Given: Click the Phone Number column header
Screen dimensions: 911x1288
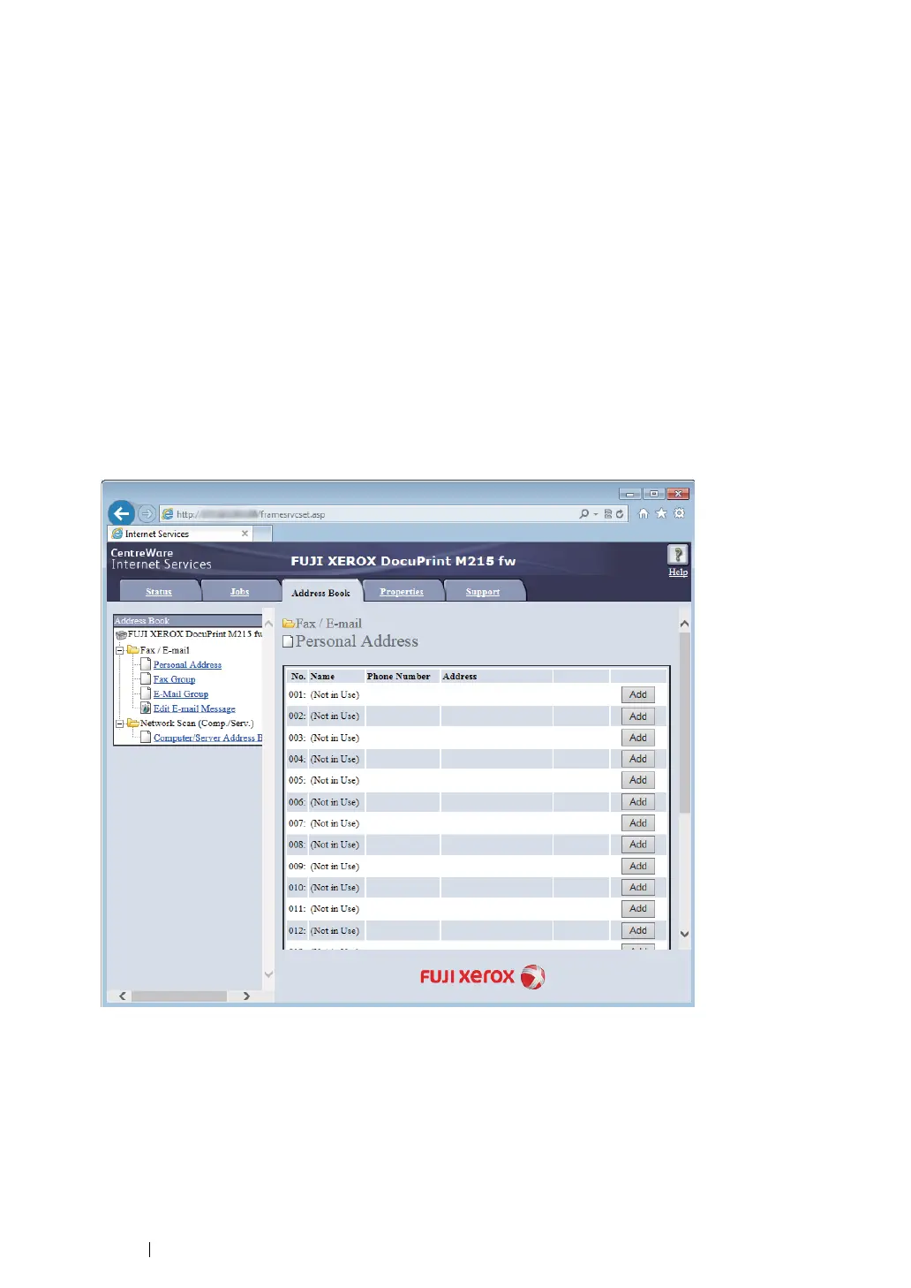Looking at the screenshot, I should (399, 677).
